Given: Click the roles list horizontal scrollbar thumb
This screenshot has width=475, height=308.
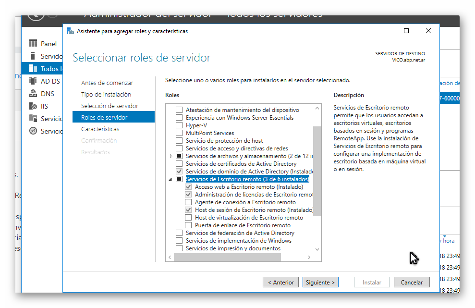Looking at the screenshot, I should click(x=228, y=257).
